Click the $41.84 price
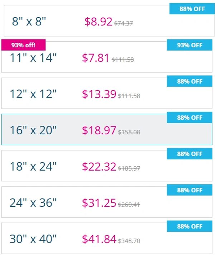 [x=99, y=239]
